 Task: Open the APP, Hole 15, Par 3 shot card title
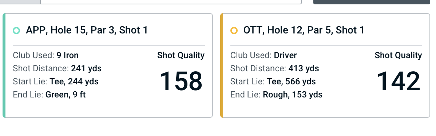click(x=87, y=30)
